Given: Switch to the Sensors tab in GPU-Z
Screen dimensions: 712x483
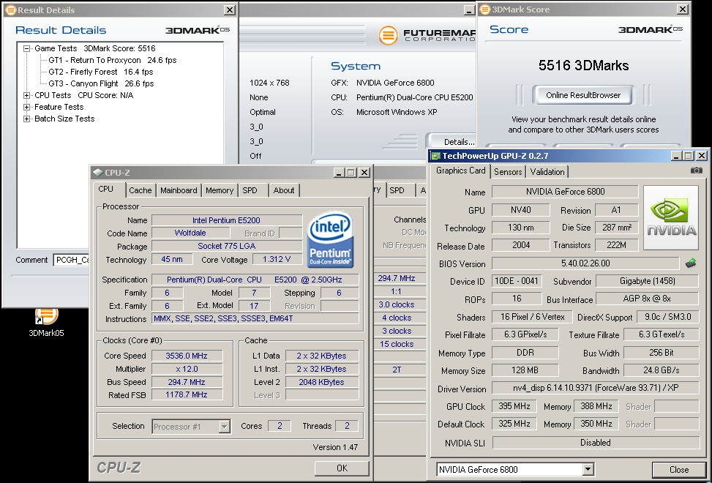Looking at the screenshot, I should point(508,171).
